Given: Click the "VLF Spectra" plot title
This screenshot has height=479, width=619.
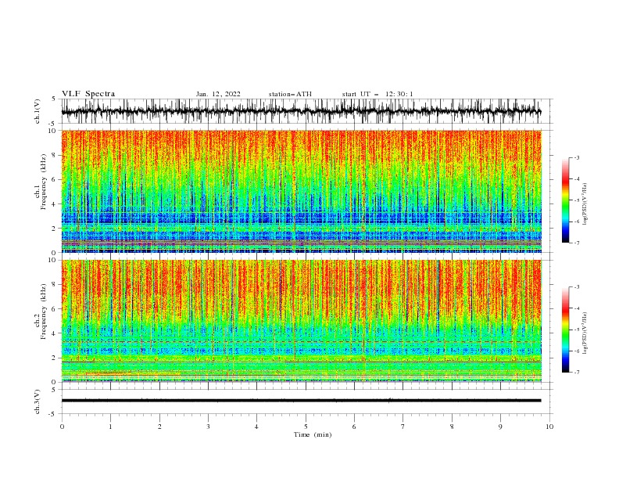Looking at the screenshot, I should tap(88, 94).
